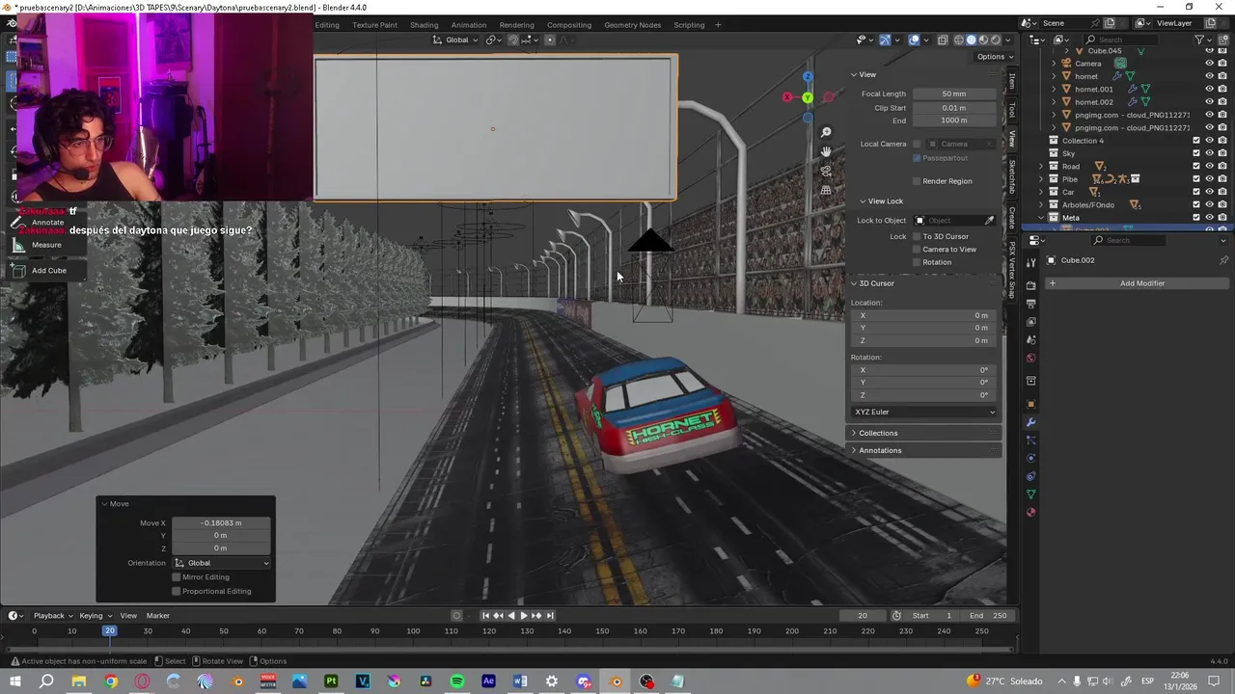Screen dimensions: 1235x694
Task: Select rendered viewport shading
Action: [997, 40]
